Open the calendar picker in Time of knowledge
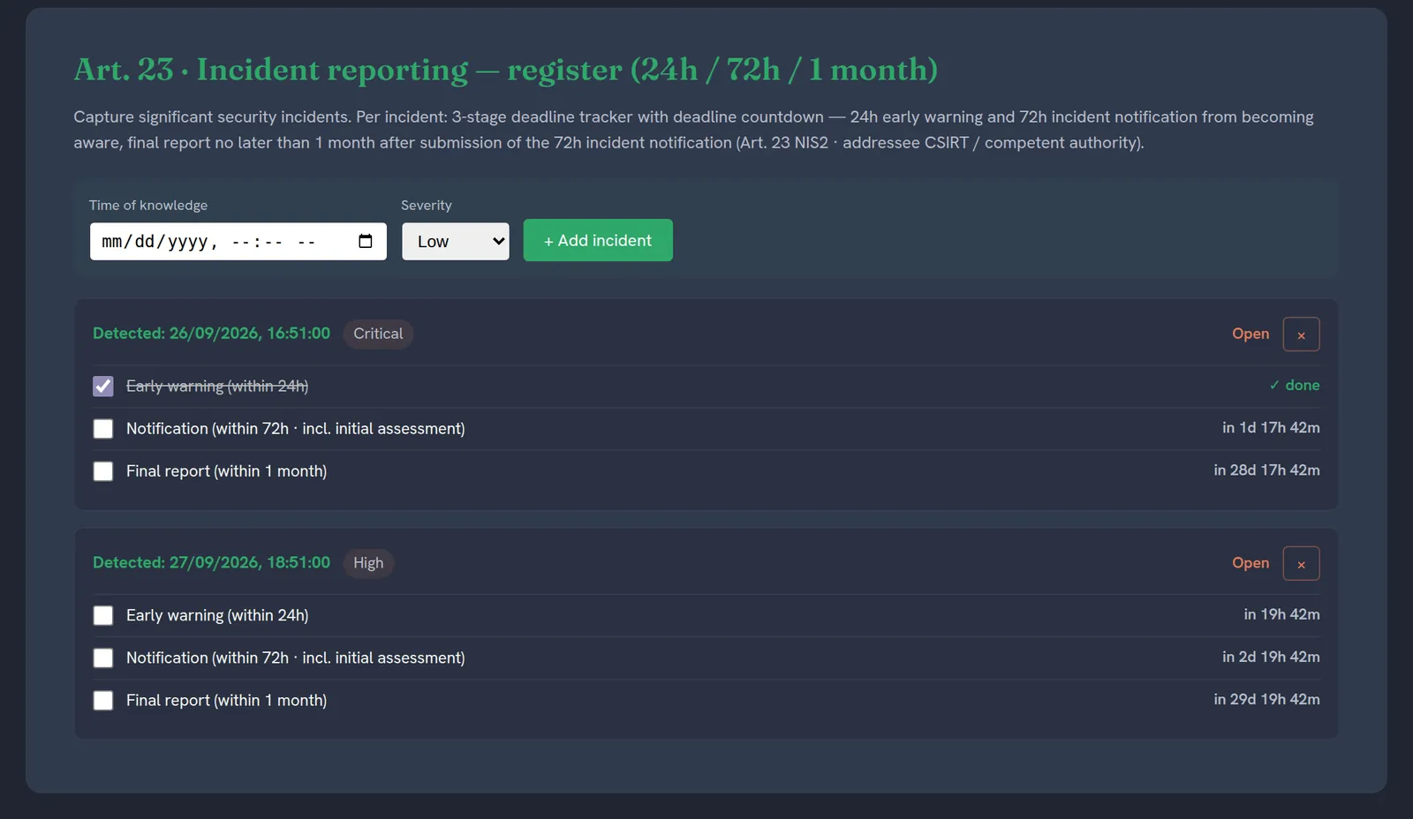Image resolution: width=1413 pixels, height=819 pixels. [x=366, y=241]
